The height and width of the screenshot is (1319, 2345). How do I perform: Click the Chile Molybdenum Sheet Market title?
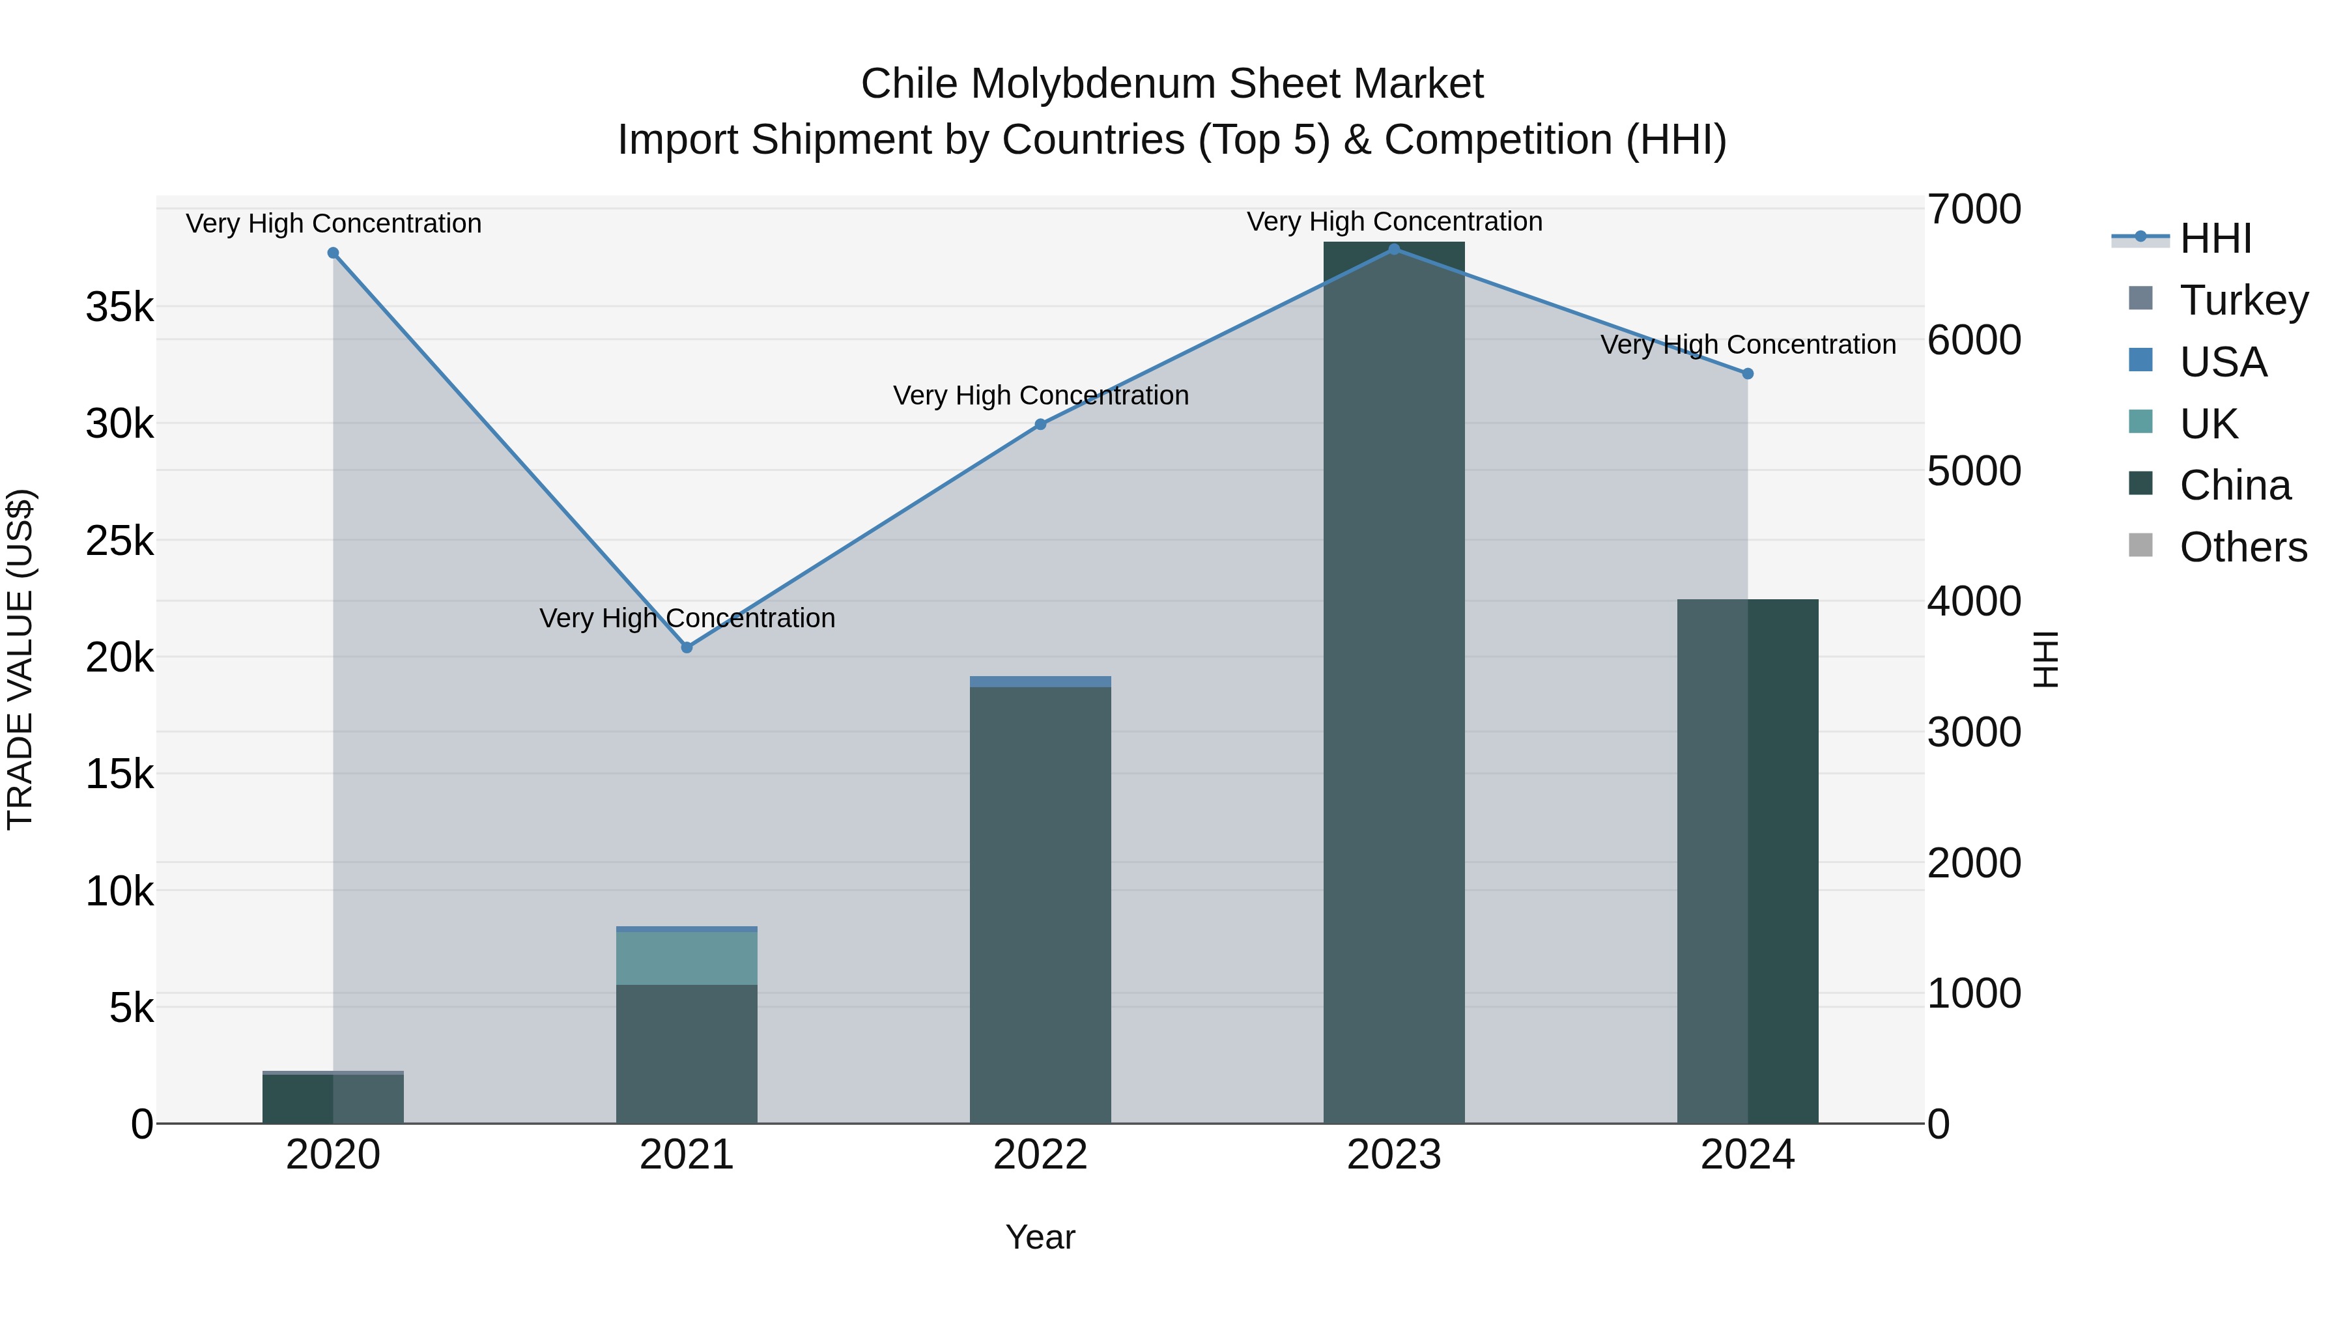1172,84
